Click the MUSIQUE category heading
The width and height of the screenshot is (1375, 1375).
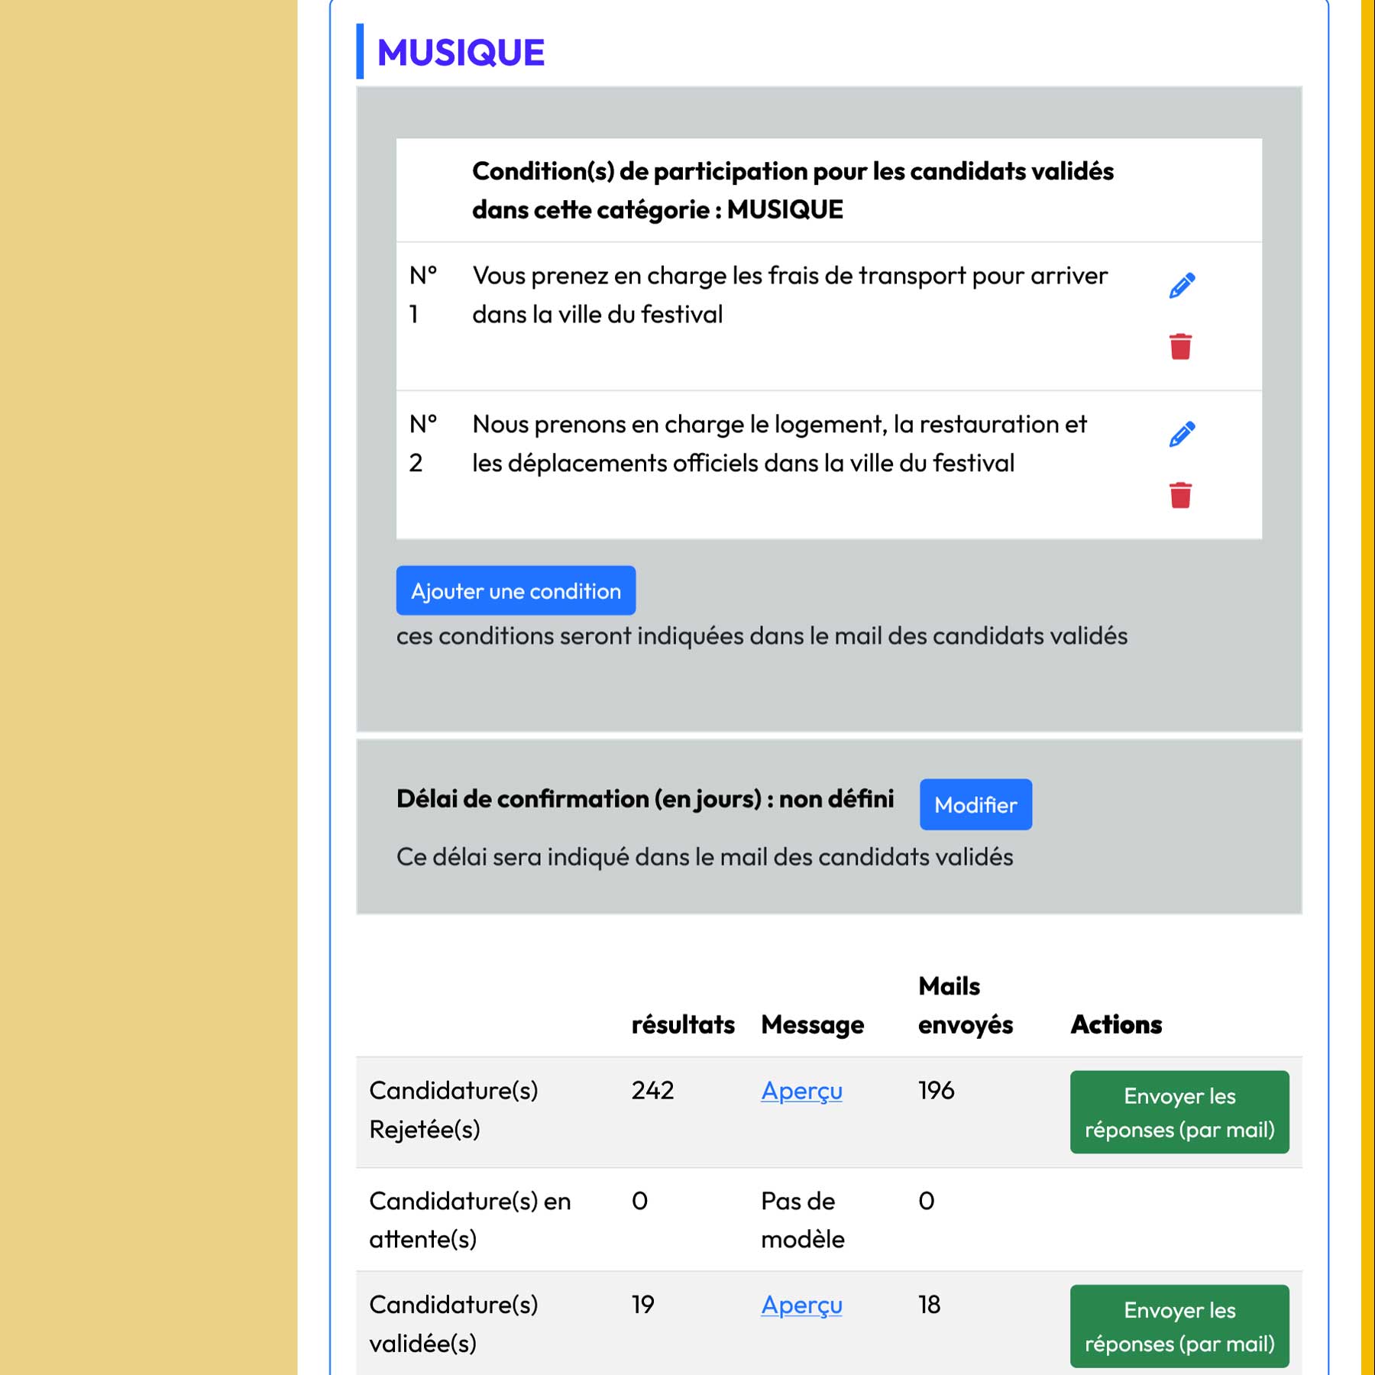[461, 53]
